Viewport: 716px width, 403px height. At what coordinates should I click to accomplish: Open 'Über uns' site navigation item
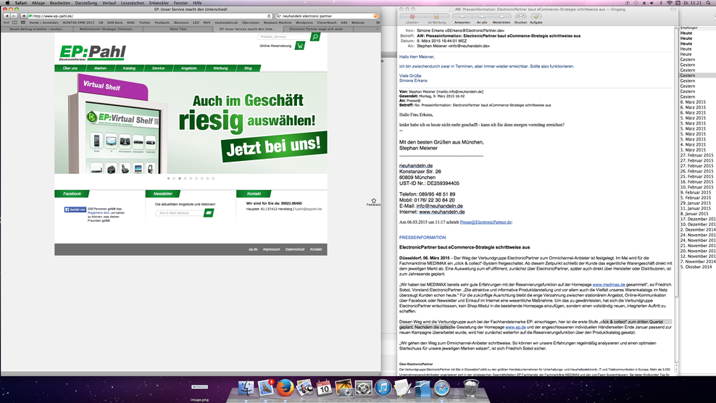coord(70,68)
